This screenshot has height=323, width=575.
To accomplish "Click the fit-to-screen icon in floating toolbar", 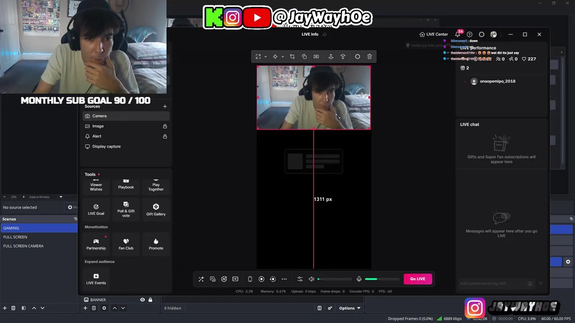I will (258, 57).
